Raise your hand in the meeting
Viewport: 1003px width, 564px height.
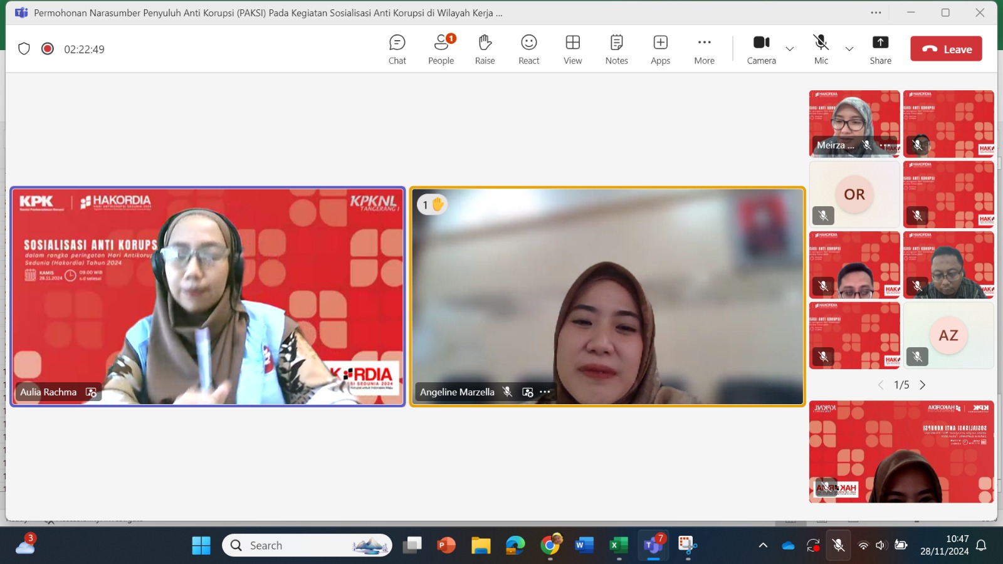pos(485,50)
